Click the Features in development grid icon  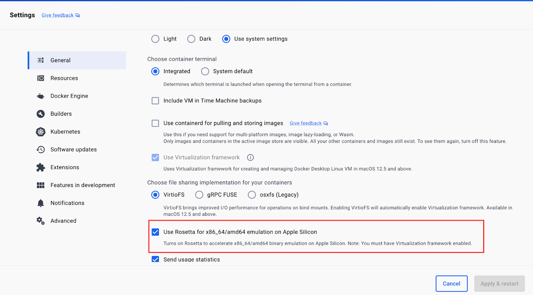[x=40, y=185]
